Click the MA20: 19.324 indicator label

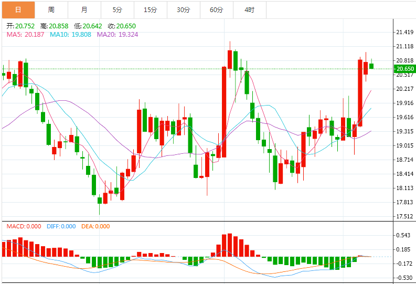[118, 35]
